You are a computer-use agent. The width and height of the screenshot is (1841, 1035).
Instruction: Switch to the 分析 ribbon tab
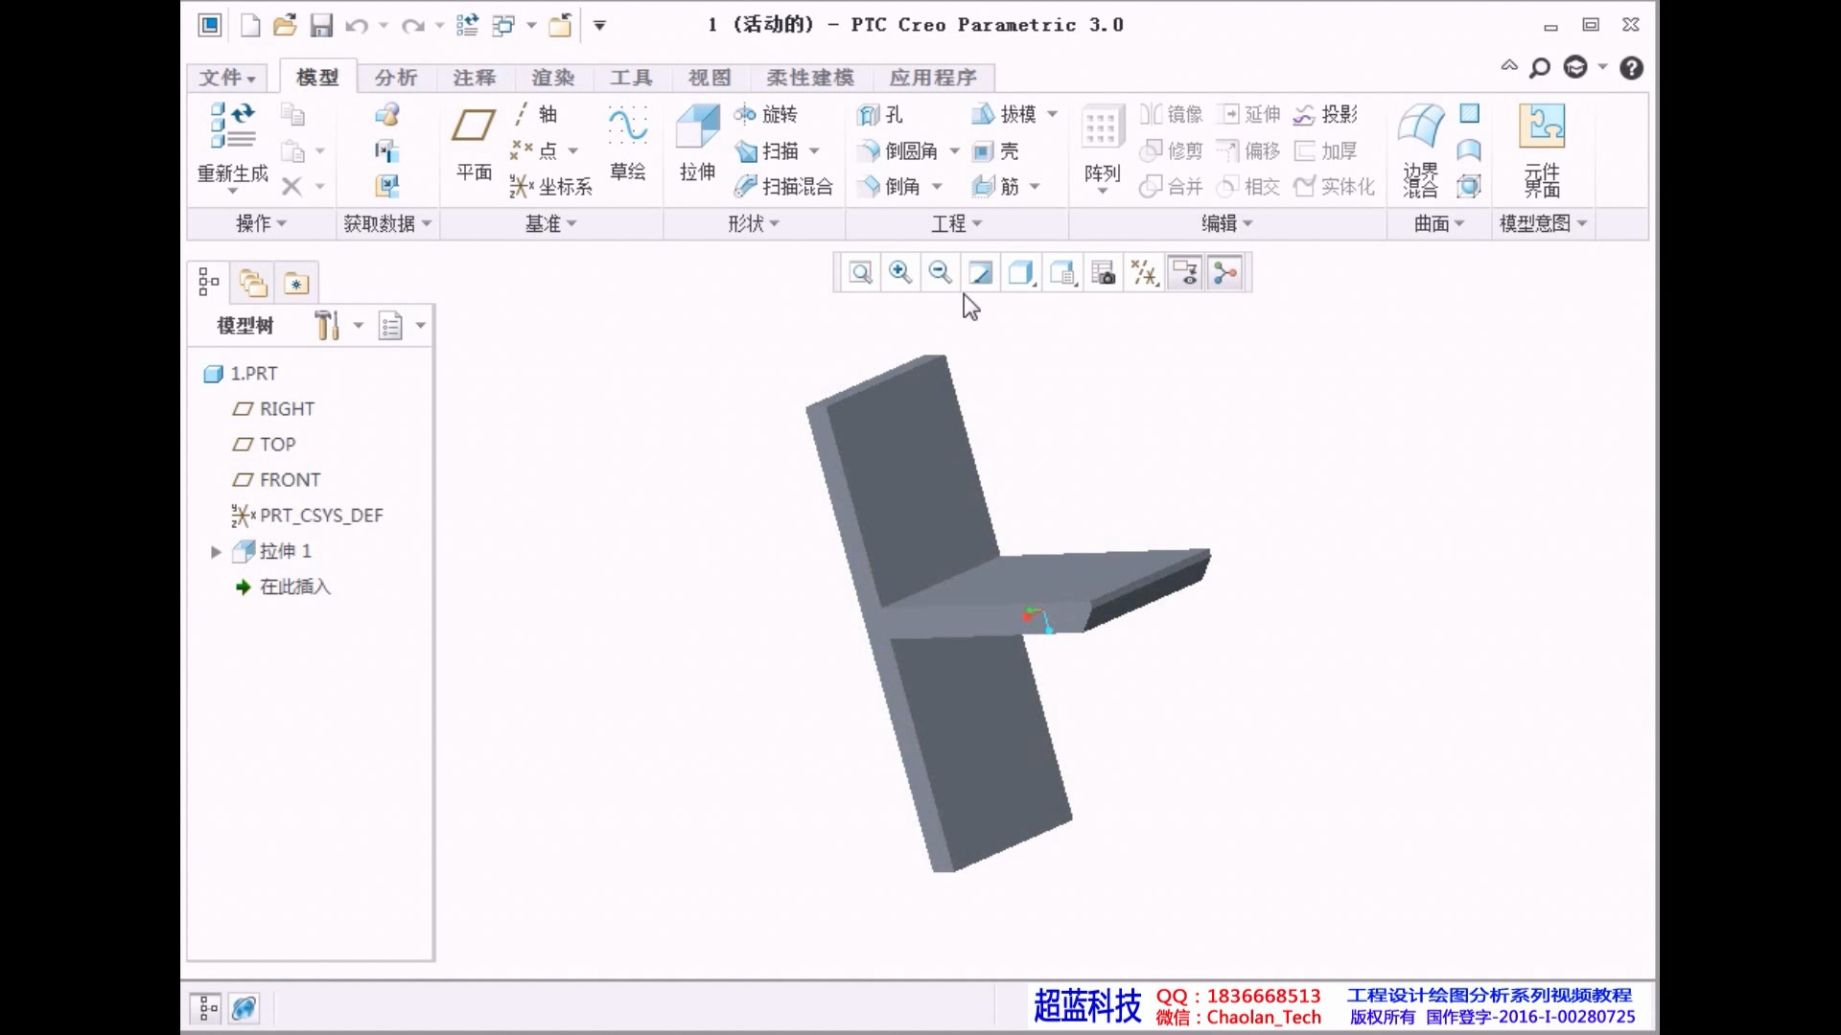point(396,78)
